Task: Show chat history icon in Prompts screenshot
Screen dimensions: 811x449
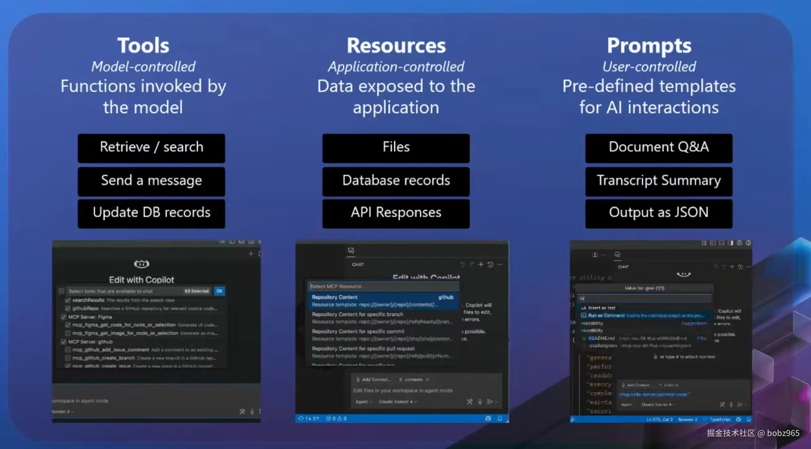Action: [x=740, y=267]
